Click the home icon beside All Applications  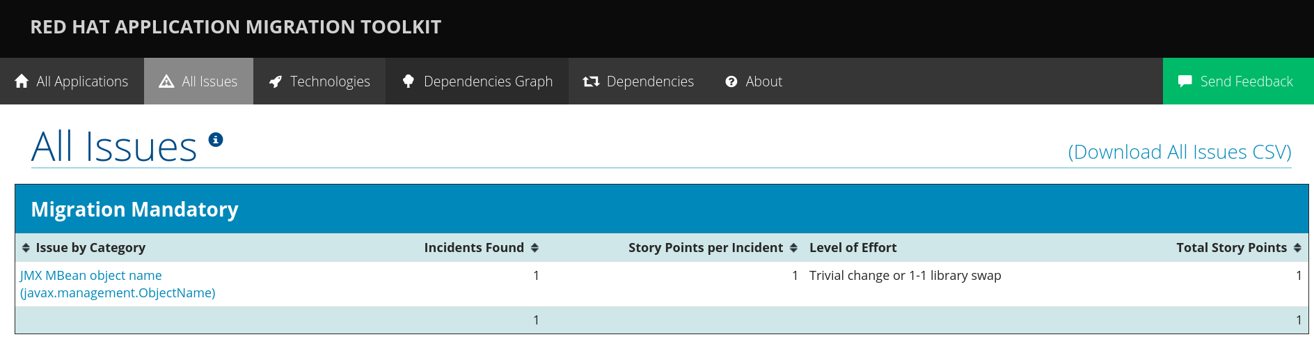22,81
